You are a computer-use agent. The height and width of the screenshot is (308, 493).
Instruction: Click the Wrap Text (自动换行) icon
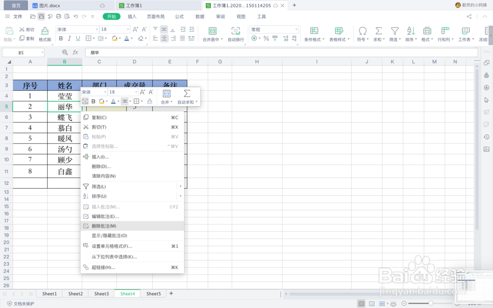(x=236, y=31)
